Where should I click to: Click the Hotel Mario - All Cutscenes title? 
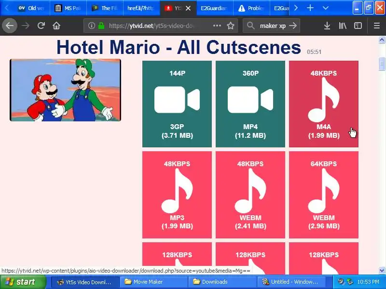click(179, 47)
